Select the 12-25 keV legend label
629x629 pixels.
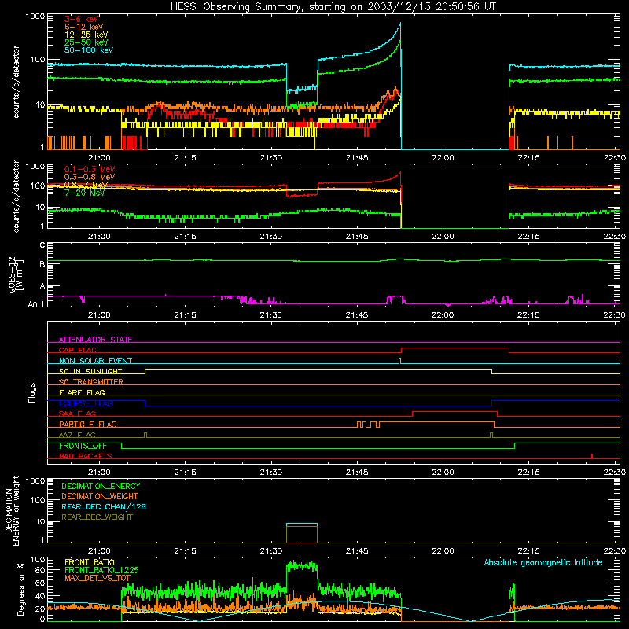(x=86, y=35)
